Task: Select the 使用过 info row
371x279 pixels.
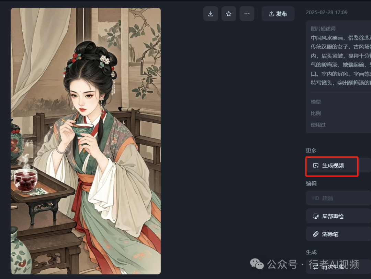Action: (338, 125)
